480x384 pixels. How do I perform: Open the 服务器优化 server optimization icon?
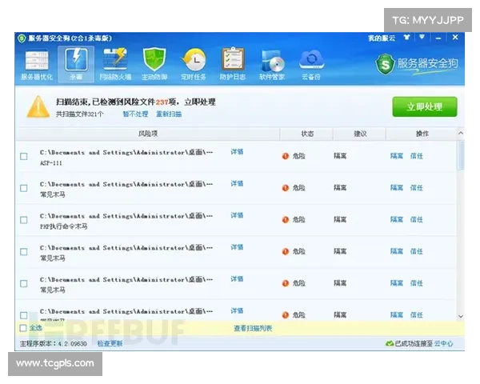[36, 64]
